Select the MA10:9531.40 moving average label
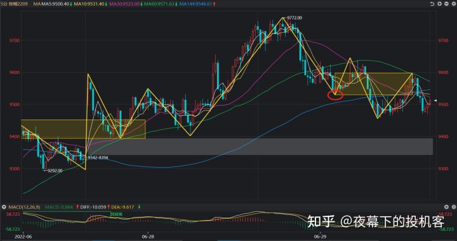Screen dimensions: 457x241 coord(89,4)
